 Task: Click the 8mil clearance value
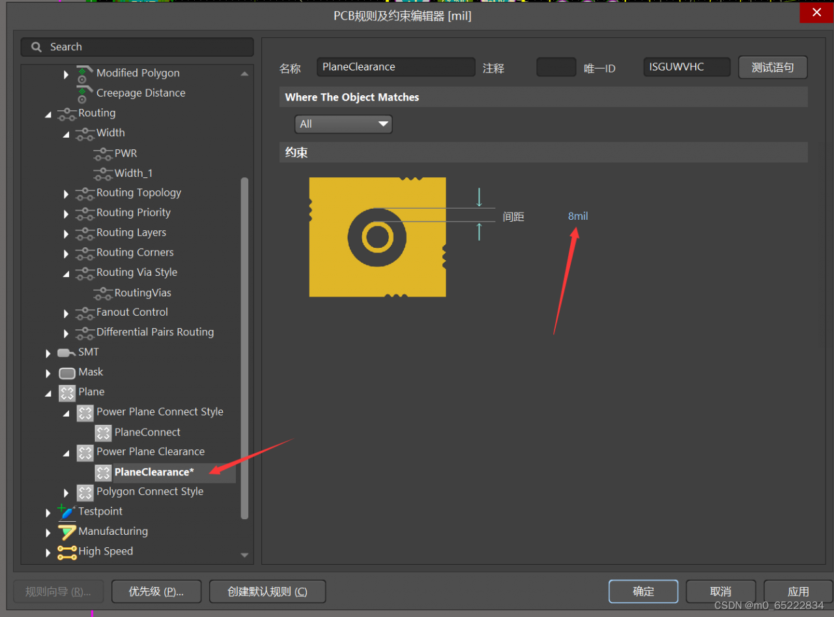click(578, 217)
